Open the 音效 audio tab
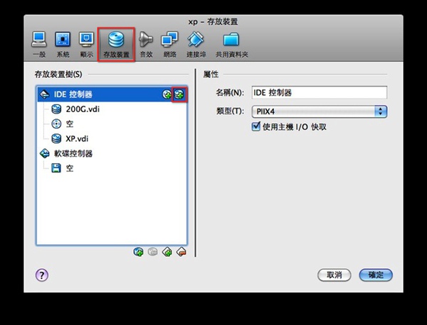Screen dimensions: 427x325 146,44
